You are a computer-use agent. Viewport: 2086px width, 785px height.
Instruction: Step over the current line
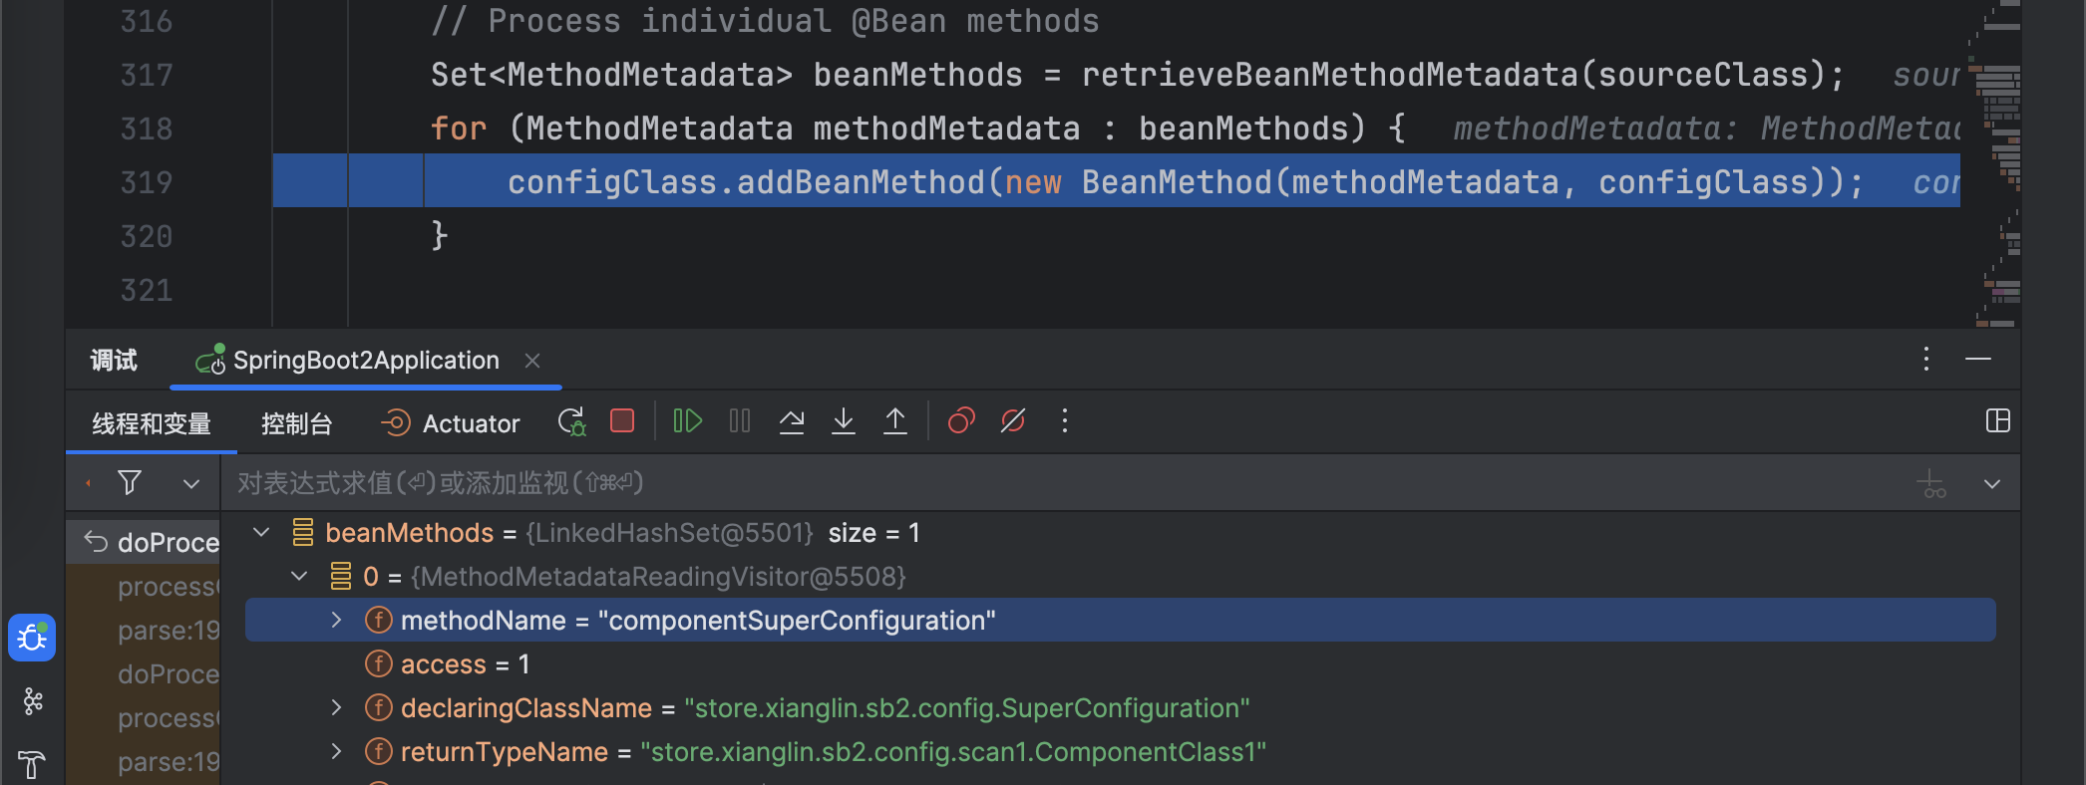click(x=792, y=421)
